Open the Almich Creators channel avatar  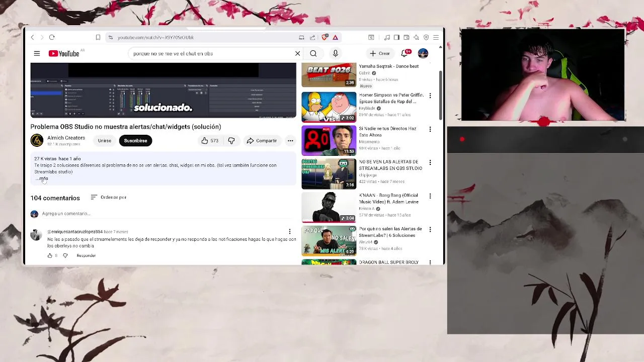point(37,140)
